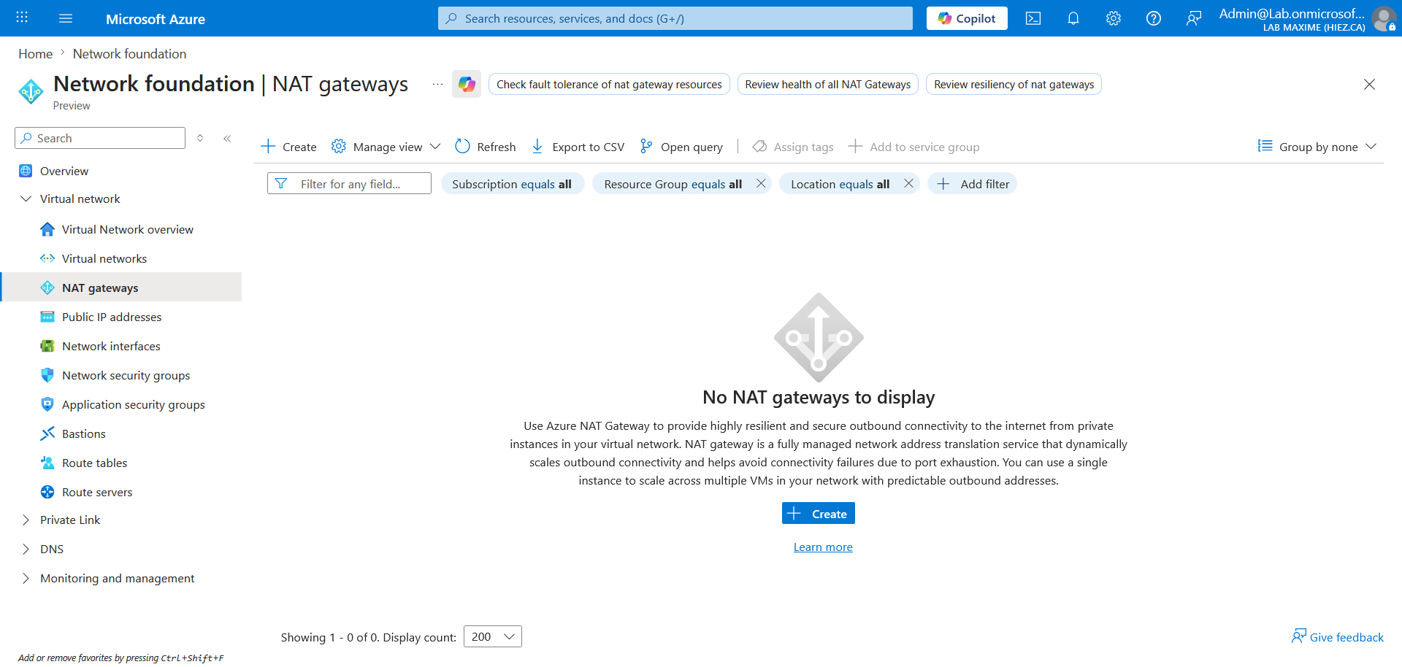Open the Azure app launcher grid
This screenshot has width=1402, height=667.
pos(22,18)
